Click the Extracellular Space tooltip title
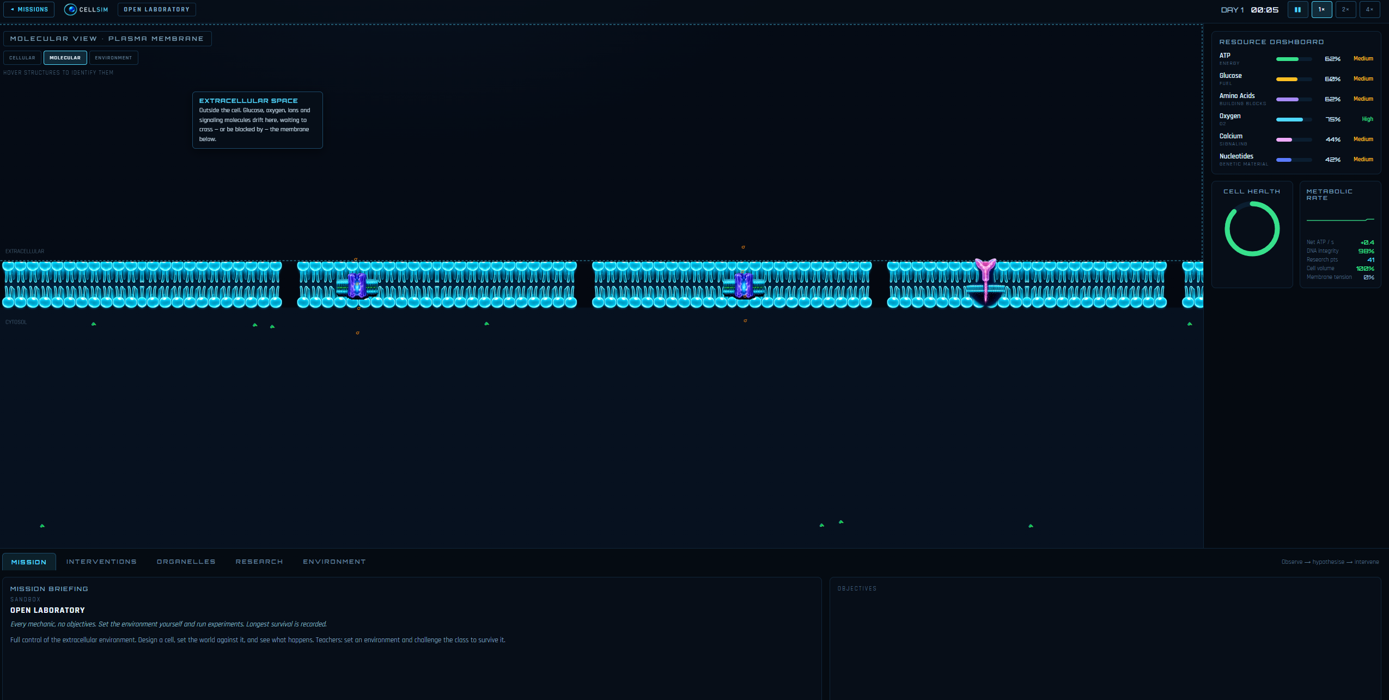This screenshot has height=700, width=1389. [x=248, y=101]
